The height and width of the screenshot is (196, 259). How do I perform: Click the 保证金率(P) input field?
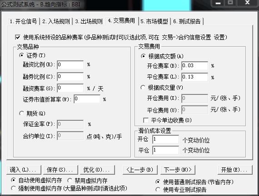[70, 124]
